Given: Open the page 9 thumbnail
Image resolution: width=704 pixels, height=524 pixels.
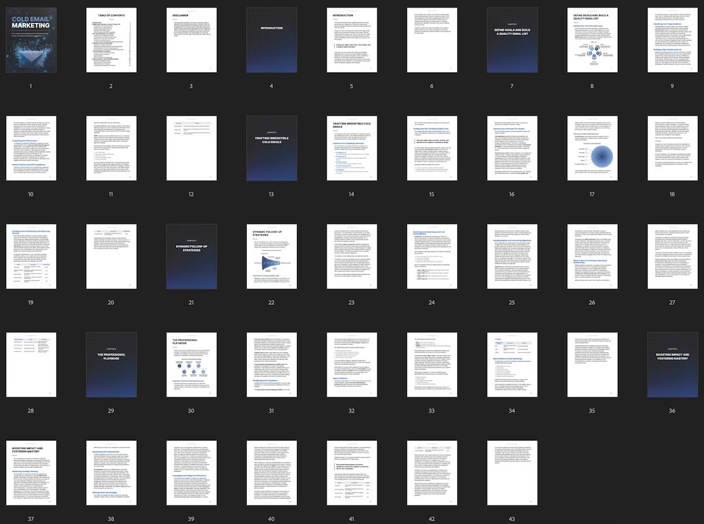Looking at the screenshot, I should click(672, 40).
